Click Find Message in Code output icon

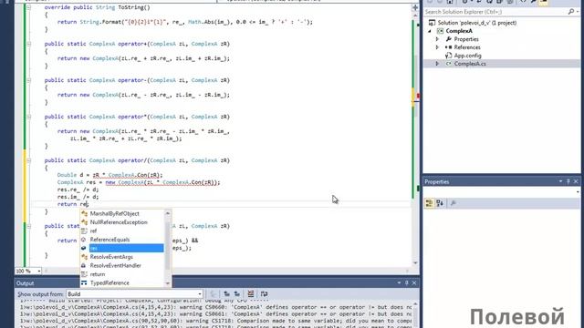(213, 294)
